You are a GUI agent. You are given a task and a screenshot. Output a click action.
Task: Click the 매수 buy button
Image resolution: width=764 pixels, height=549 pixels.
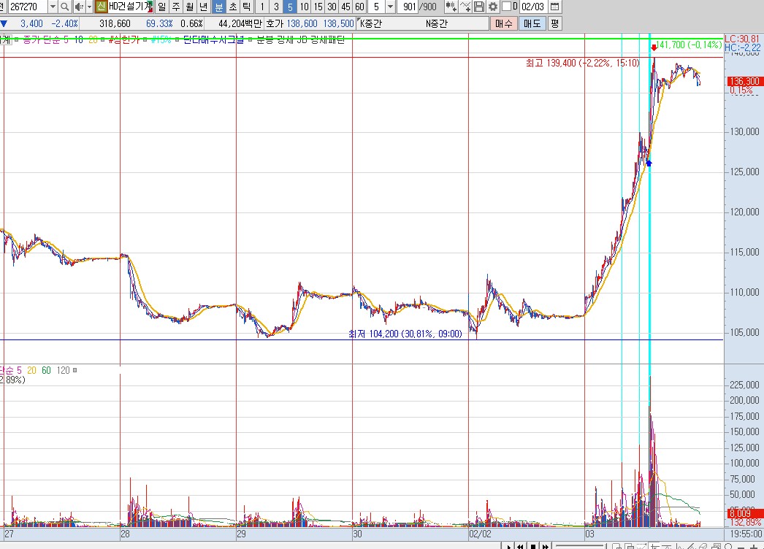pos(504,23)
